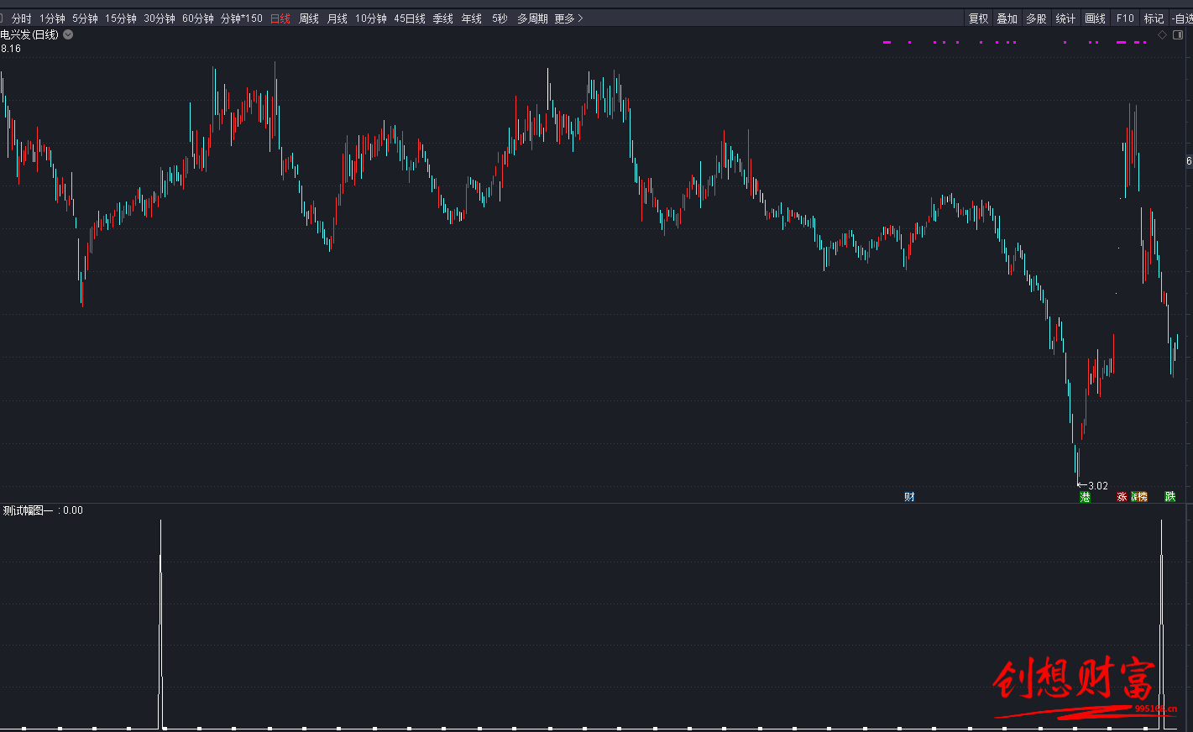The height and width of the screenshot is (732, 1193).
Task: Click the 3.02 low price label
Action: [1098, 486]
